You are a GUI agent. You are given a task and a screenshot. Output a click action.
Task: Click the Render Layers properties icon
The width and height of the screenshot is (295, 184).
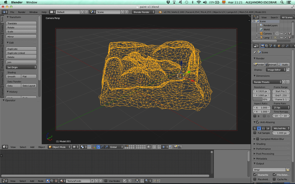tap(267, 46)
